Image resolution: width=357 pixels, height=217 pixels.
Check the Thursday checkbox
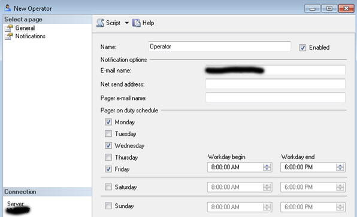(108, 157)
